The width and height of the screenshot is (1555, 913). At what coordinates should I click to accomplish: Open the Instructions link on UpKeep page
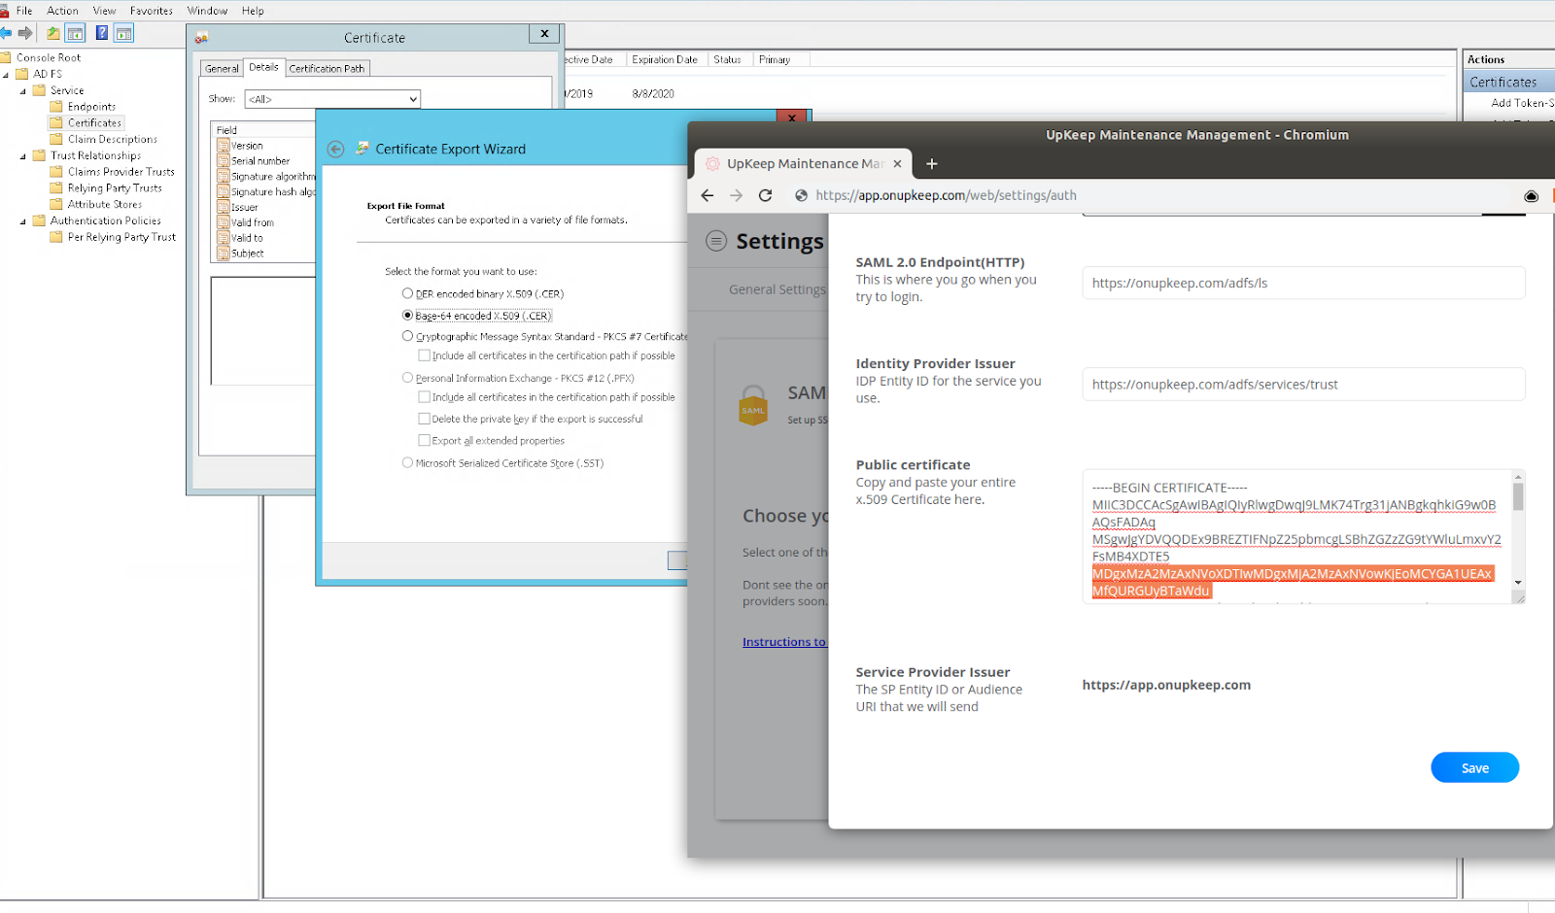point(783,642)
